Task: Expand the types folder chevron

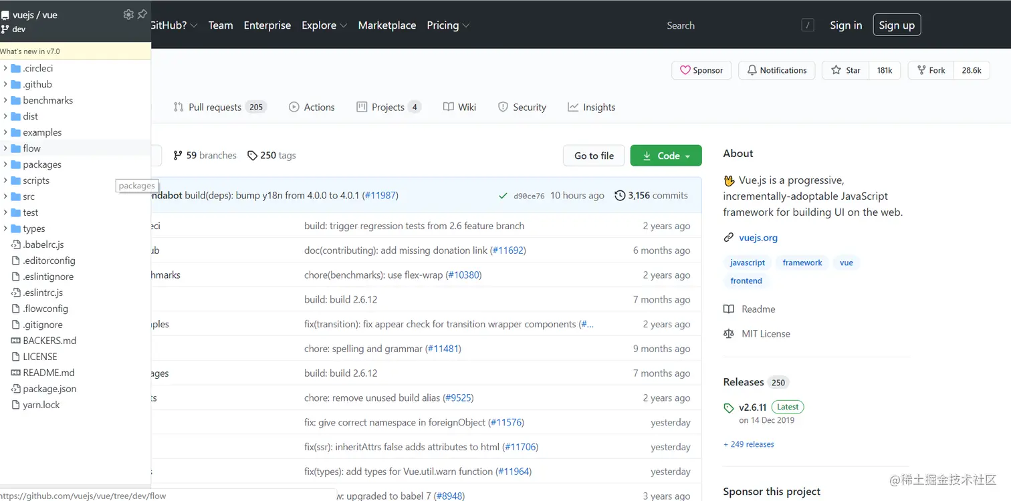Action: pyautogui.click(x=5, y=228)
